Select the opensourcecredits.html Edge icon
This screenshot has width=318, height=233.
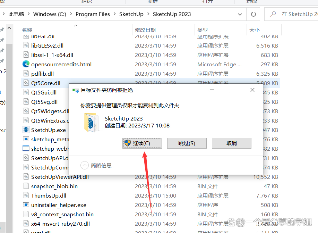(26, 64)
